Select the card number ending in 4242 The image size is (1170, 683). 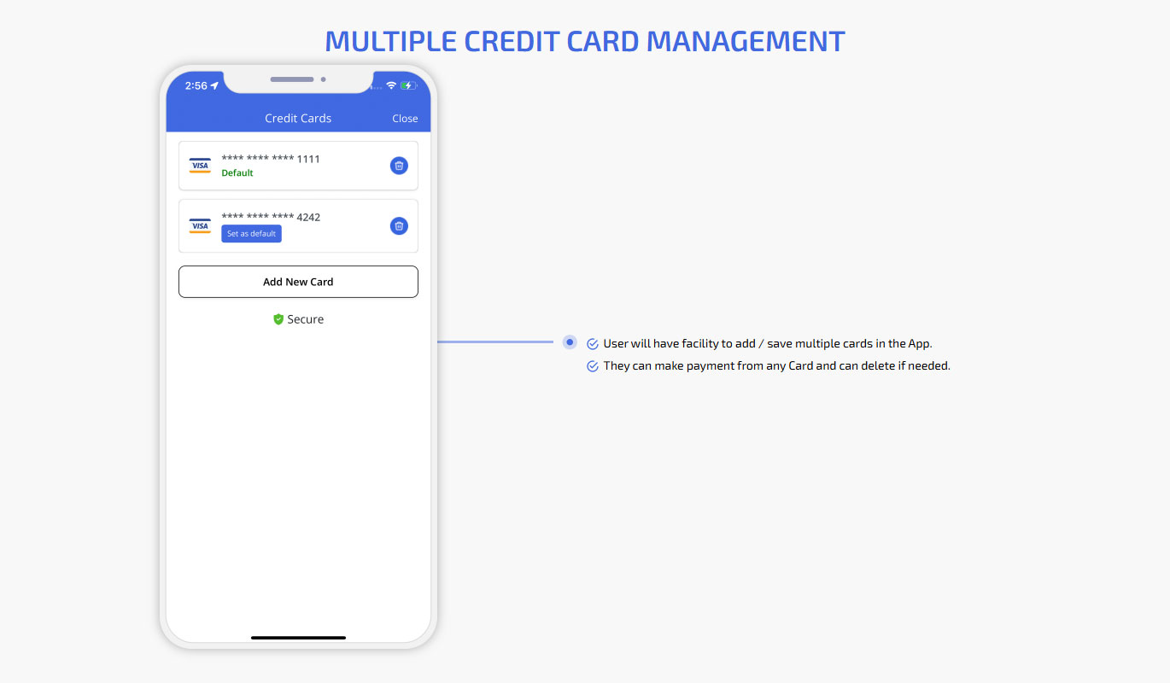[x=271, y=217]
